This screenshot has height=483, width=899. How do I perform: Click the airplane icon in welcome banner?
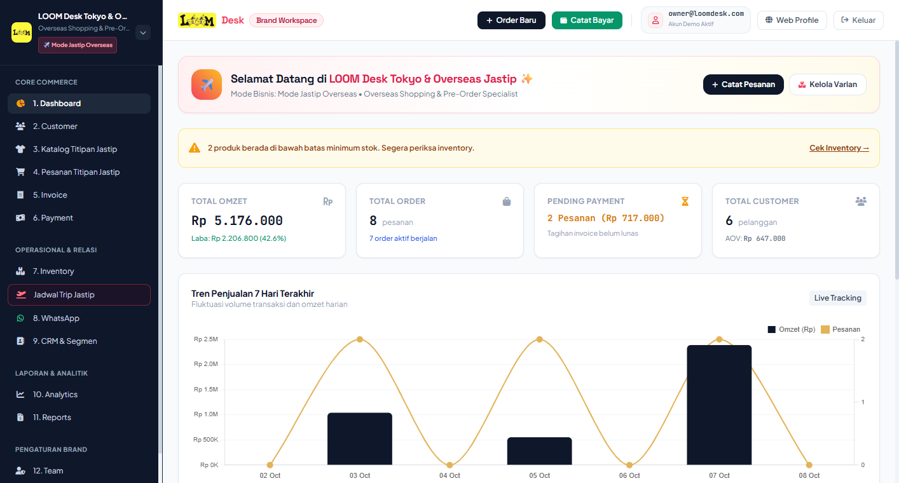pos(207,85)
